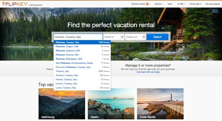Open the Check-in calendar icon
The height and width of the screenshot is (121, 222).
[x=122, y=37]
